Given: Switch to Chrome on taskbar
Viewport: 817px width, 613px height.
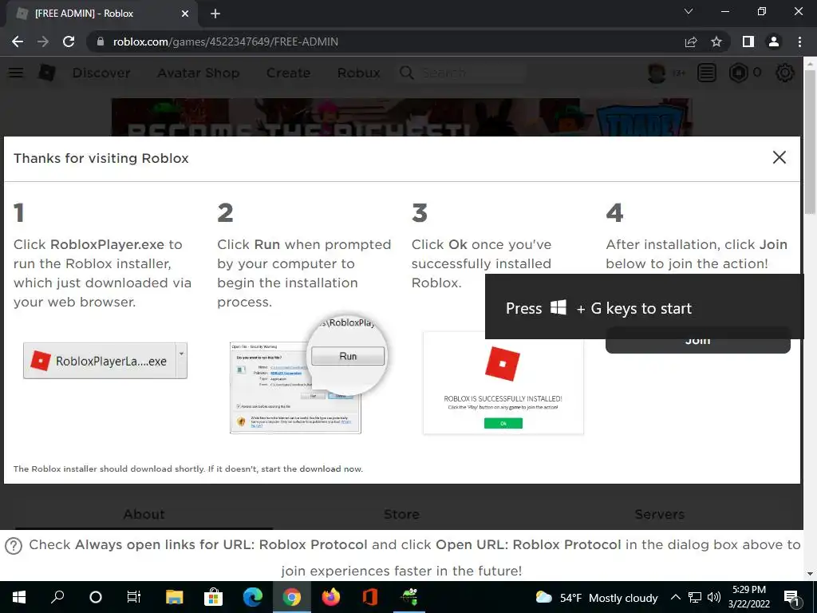Looking at the screenshot, I should click(292, 597).
